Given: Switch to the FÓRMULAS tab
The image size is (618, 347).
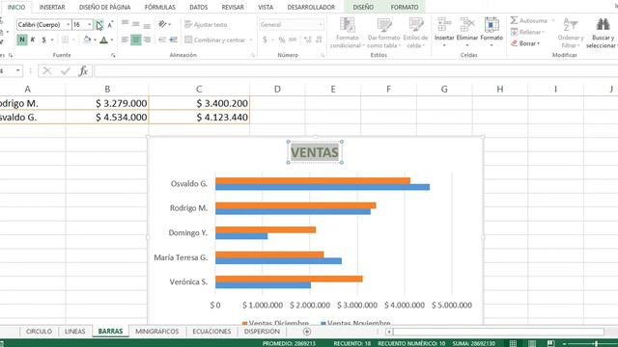Looking at the screenshot, I should (x=160, y=7).
